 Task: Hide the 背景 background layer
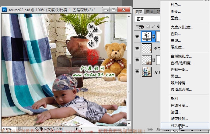[137, 72]
